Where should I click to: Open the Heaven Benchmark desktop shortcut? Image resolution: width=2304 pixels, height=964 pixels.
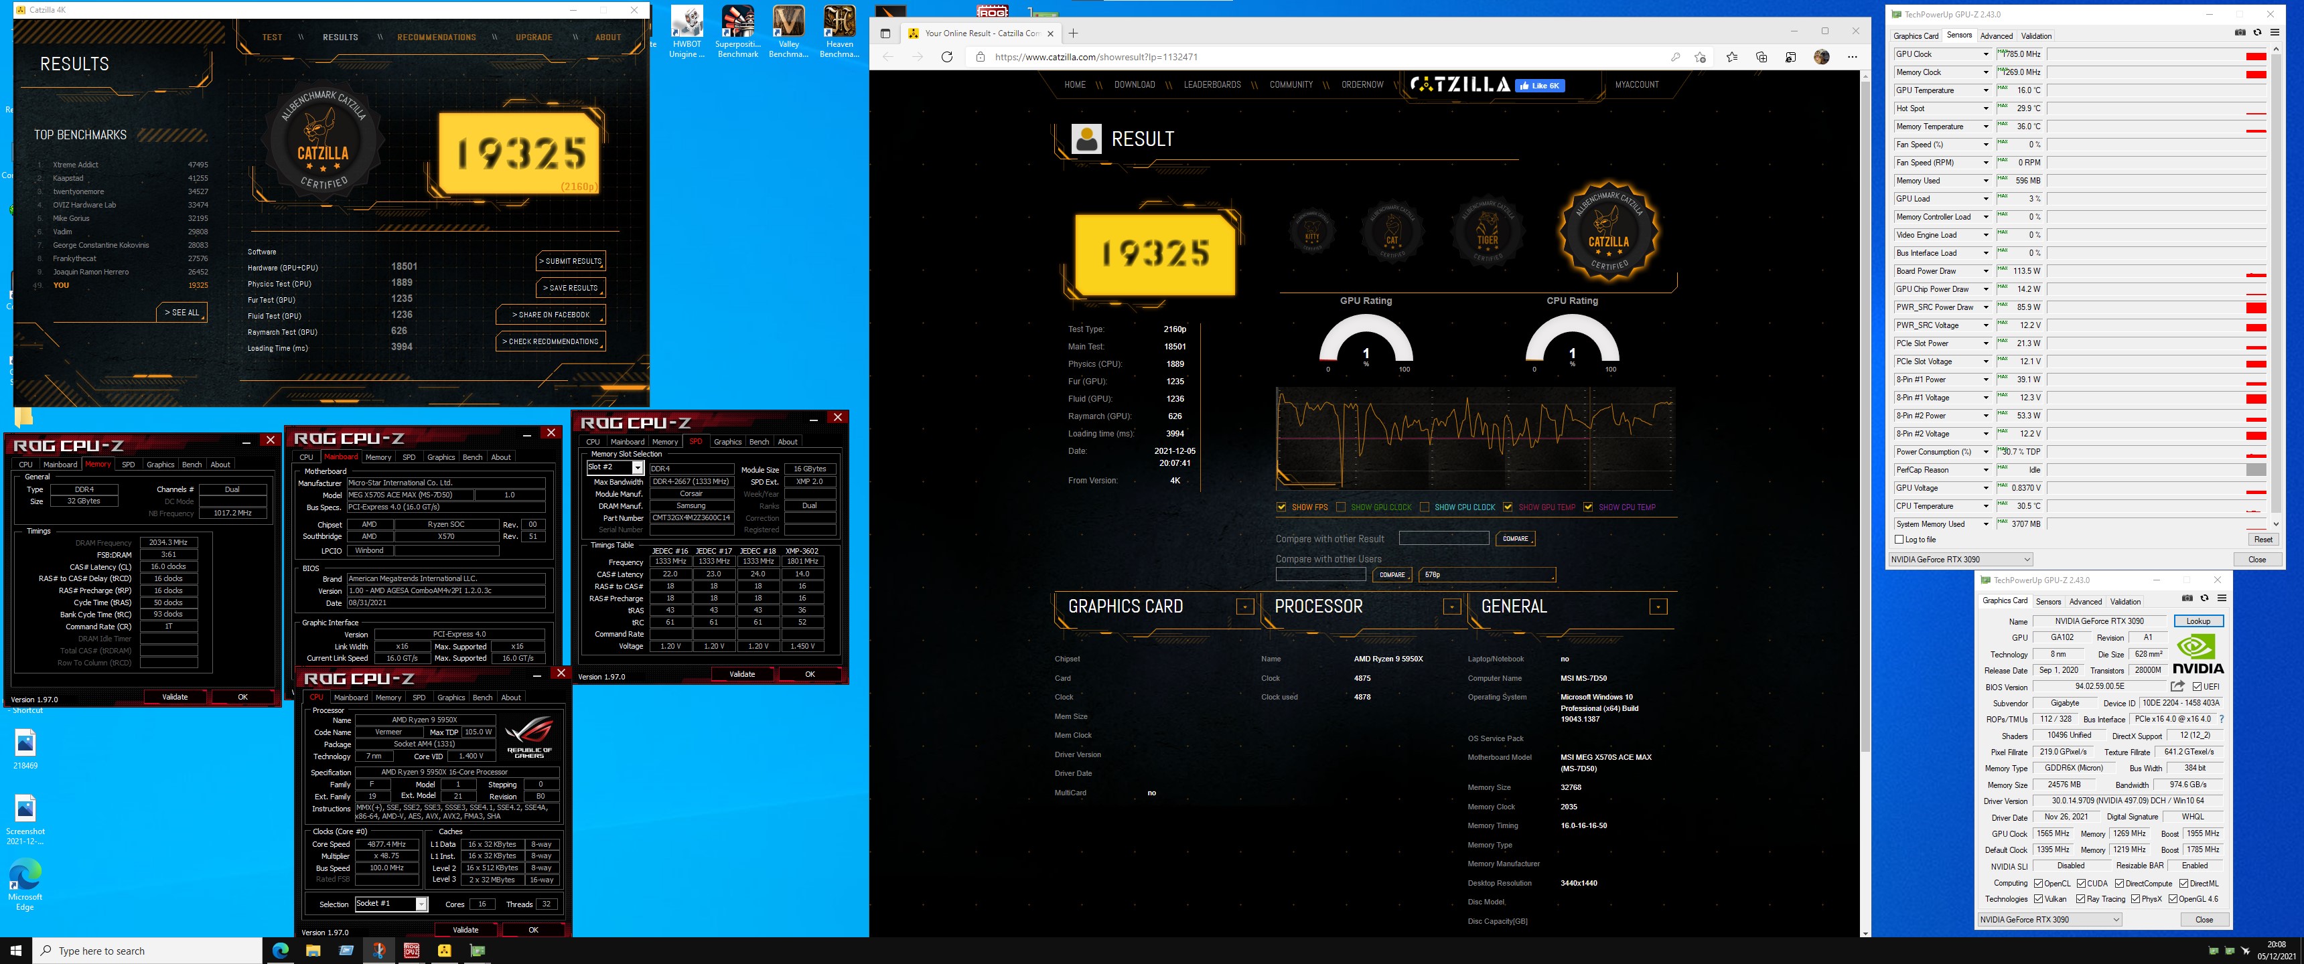pyautogui.click(x=839, y=32)
